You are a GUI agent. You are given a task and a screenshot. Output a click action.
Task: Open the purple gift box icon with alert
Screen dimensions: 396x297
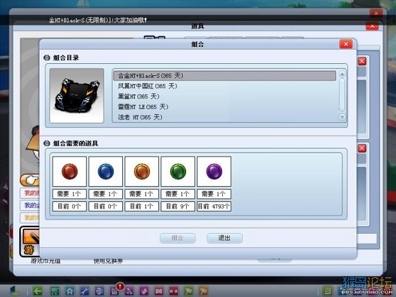(114, 291)
